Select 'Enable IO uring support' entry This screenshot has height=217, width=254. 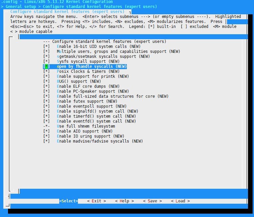(x=84, y=136)
